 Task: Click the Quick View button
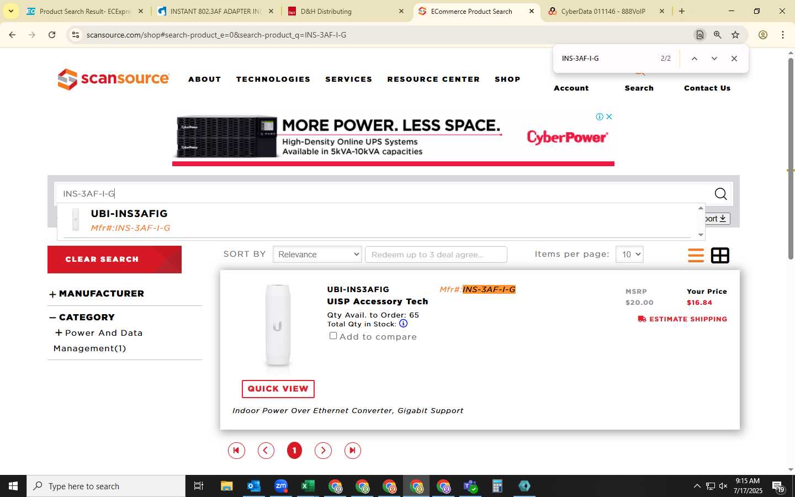pos(278,389)
